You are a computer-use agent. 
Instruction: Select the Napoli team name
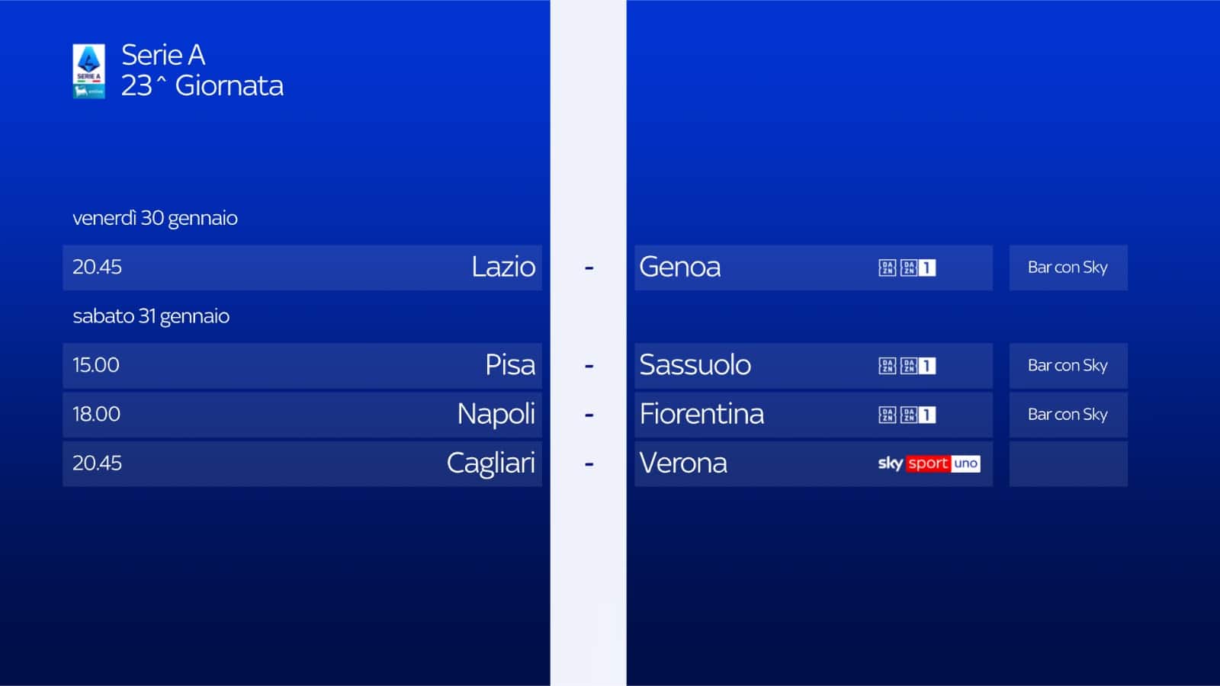pyautogui.click(x=496, y=415)
